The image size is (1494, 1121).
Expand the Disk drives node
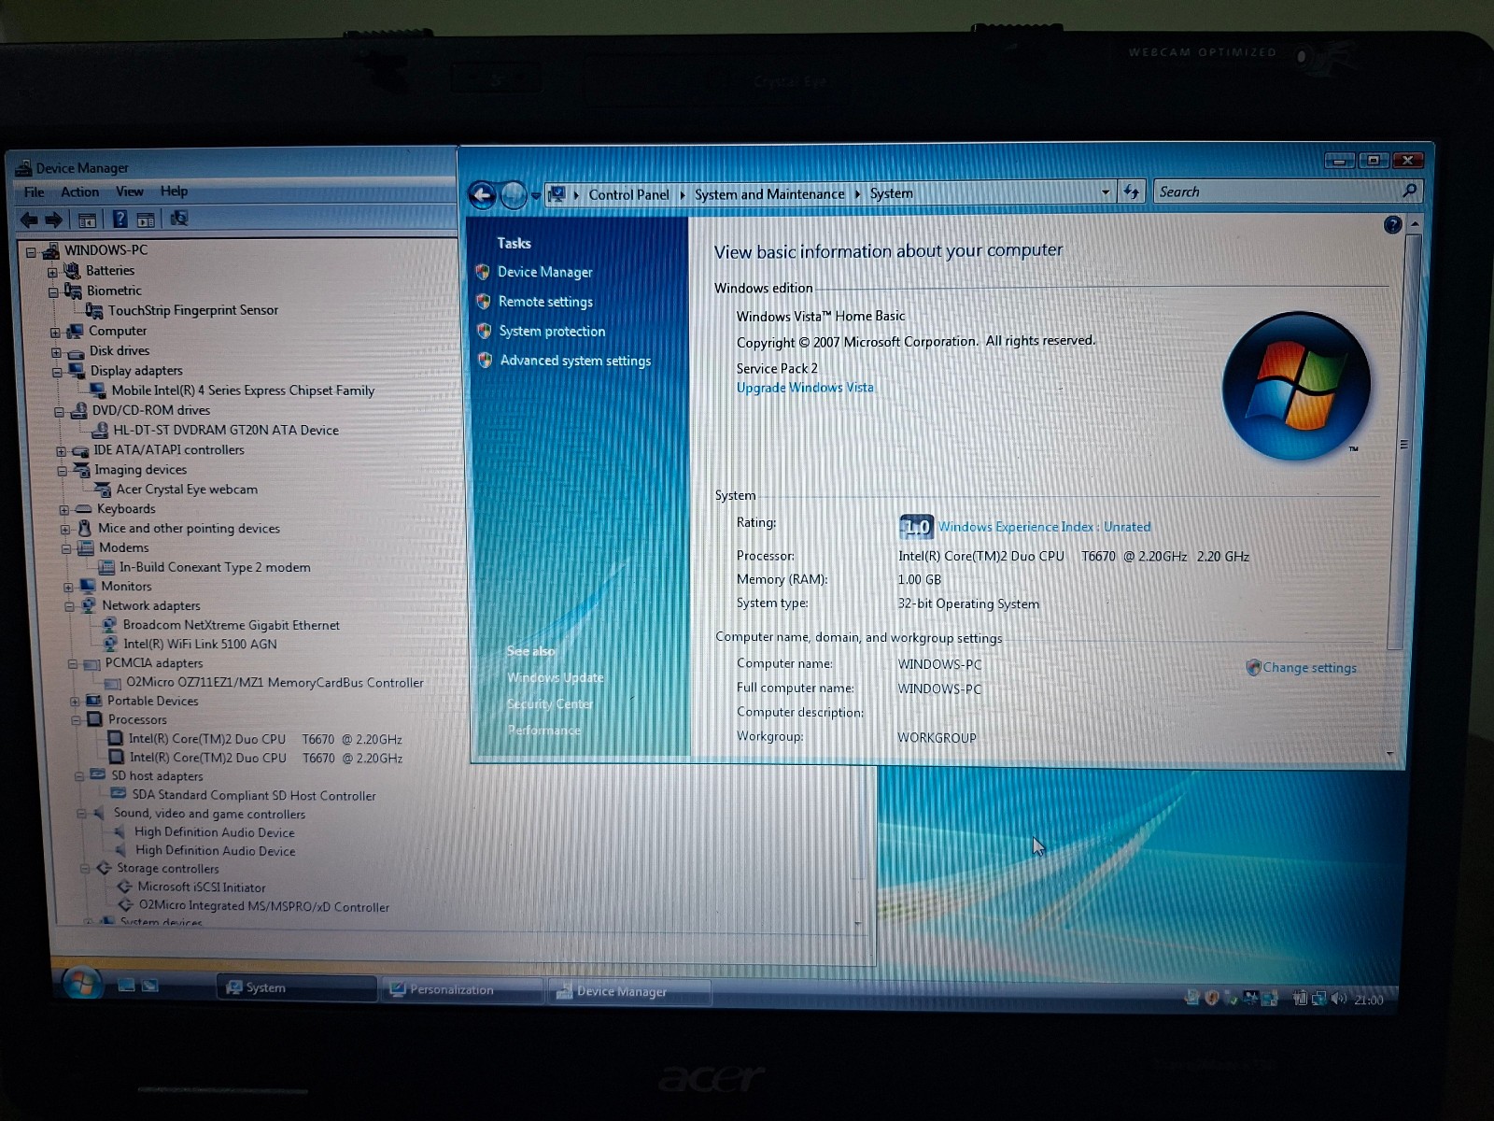coord(56,353)
